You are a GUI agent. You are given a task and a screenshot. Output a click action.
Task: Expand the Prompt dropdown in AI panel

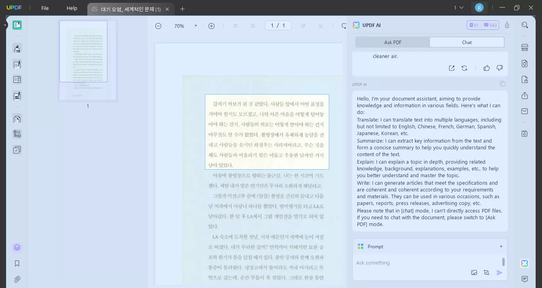point(501,246)
